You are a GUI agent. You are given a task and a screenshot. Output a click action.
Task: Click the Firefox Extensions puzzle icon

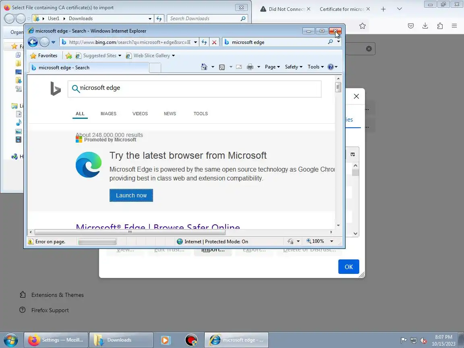(x=440, y=26)
